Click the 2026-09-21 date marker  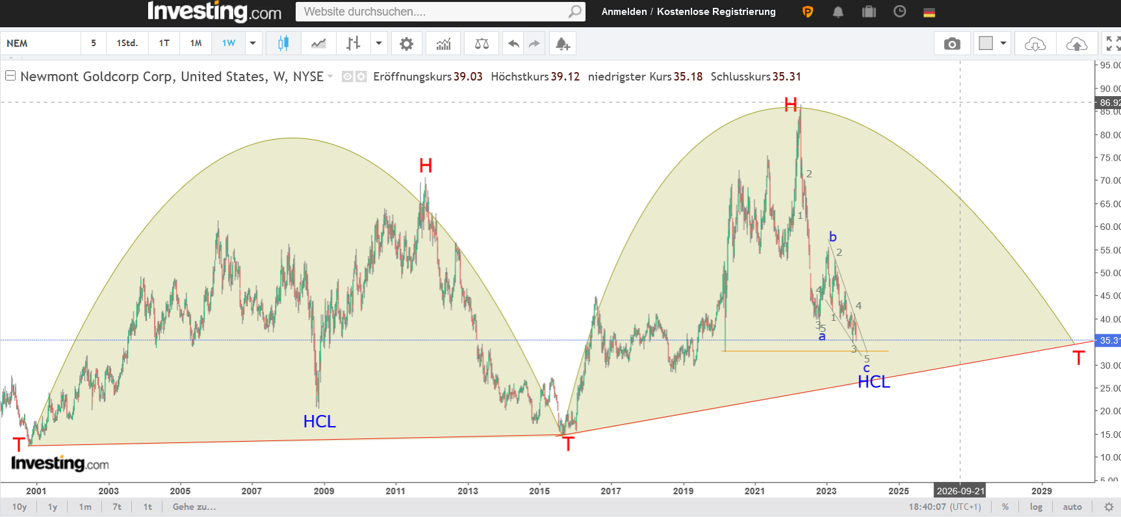tap(960, 491)
